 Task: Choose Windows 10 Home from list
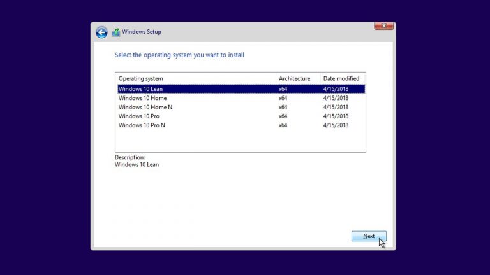click(x=241, y=98)
